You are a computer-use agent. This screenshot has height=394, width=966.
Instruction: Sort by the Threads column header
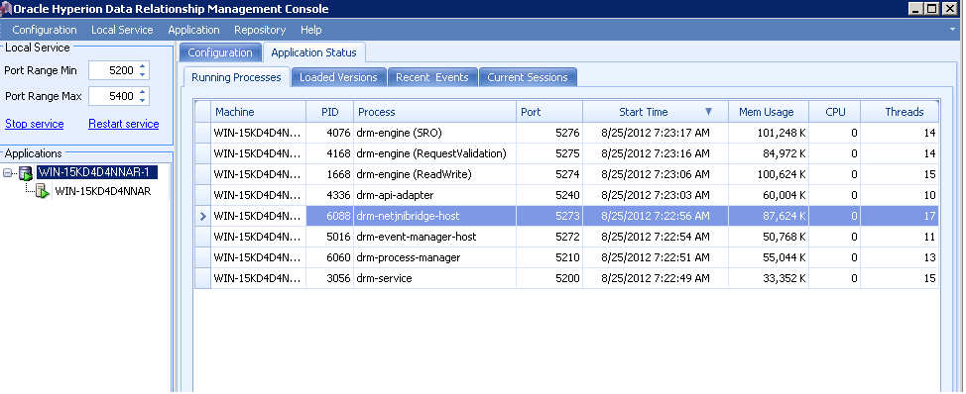[900, 112]
